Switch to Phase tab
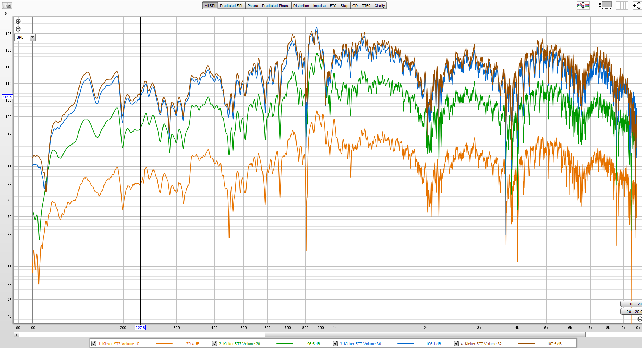This screenshot has height=348, width=642. 252,6
